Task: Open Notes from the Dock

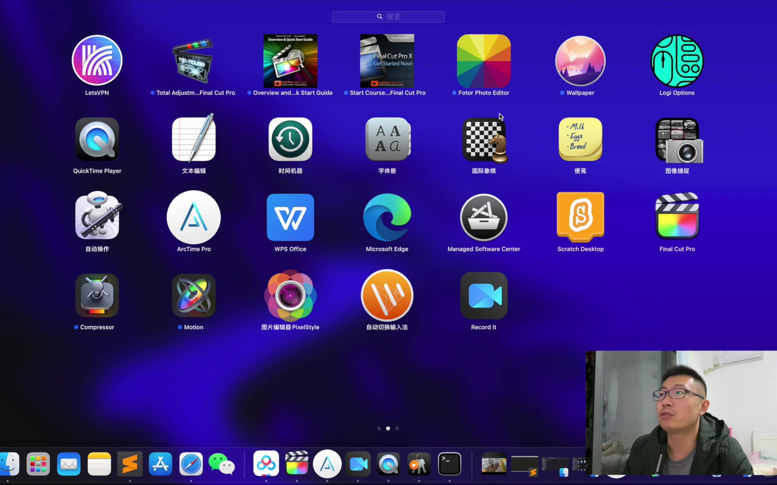Action: pyautogui.click(x=99, y=464)
